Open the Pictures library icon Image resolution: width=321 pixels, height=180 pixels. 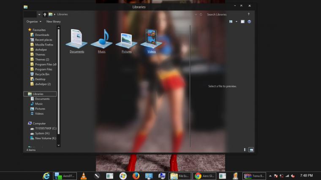click(127, 41)
